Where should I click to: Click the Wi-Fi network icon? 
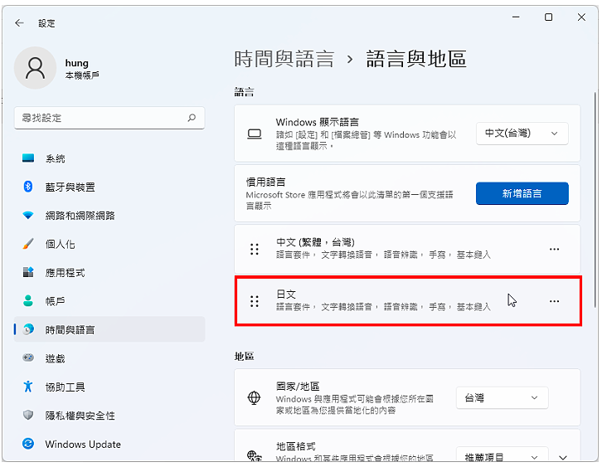coord(28,215)
